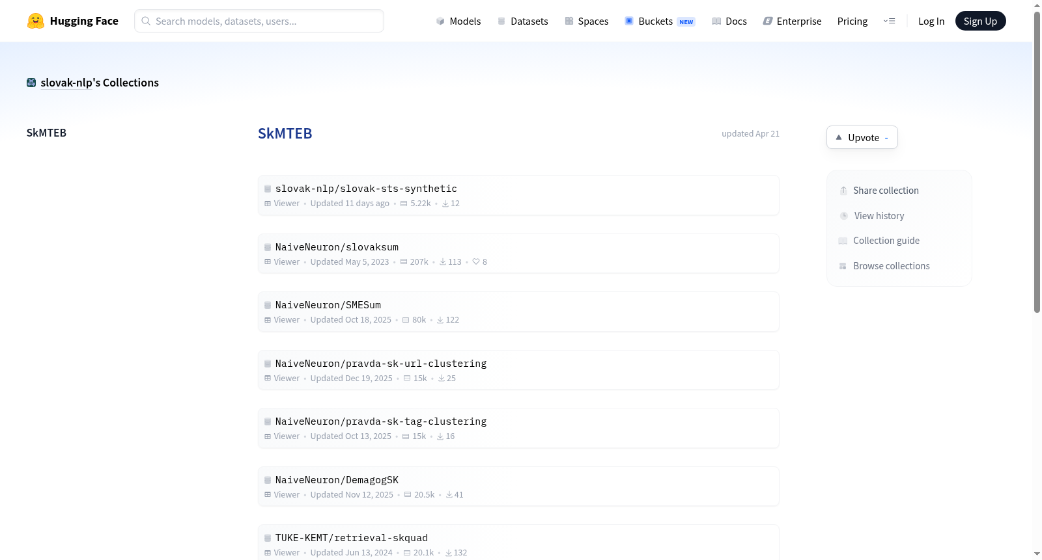The image size is (1042, 560).
Task: Click dataset icon beside slovak-sts-synthetic
Action: tap(268, 189)
